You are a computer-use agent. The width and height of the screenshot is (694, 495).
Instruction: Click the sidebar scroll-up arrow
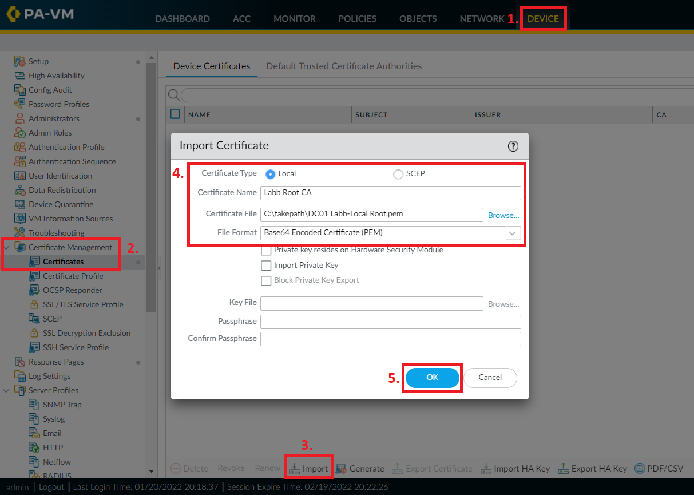click(x=151, y=57)
